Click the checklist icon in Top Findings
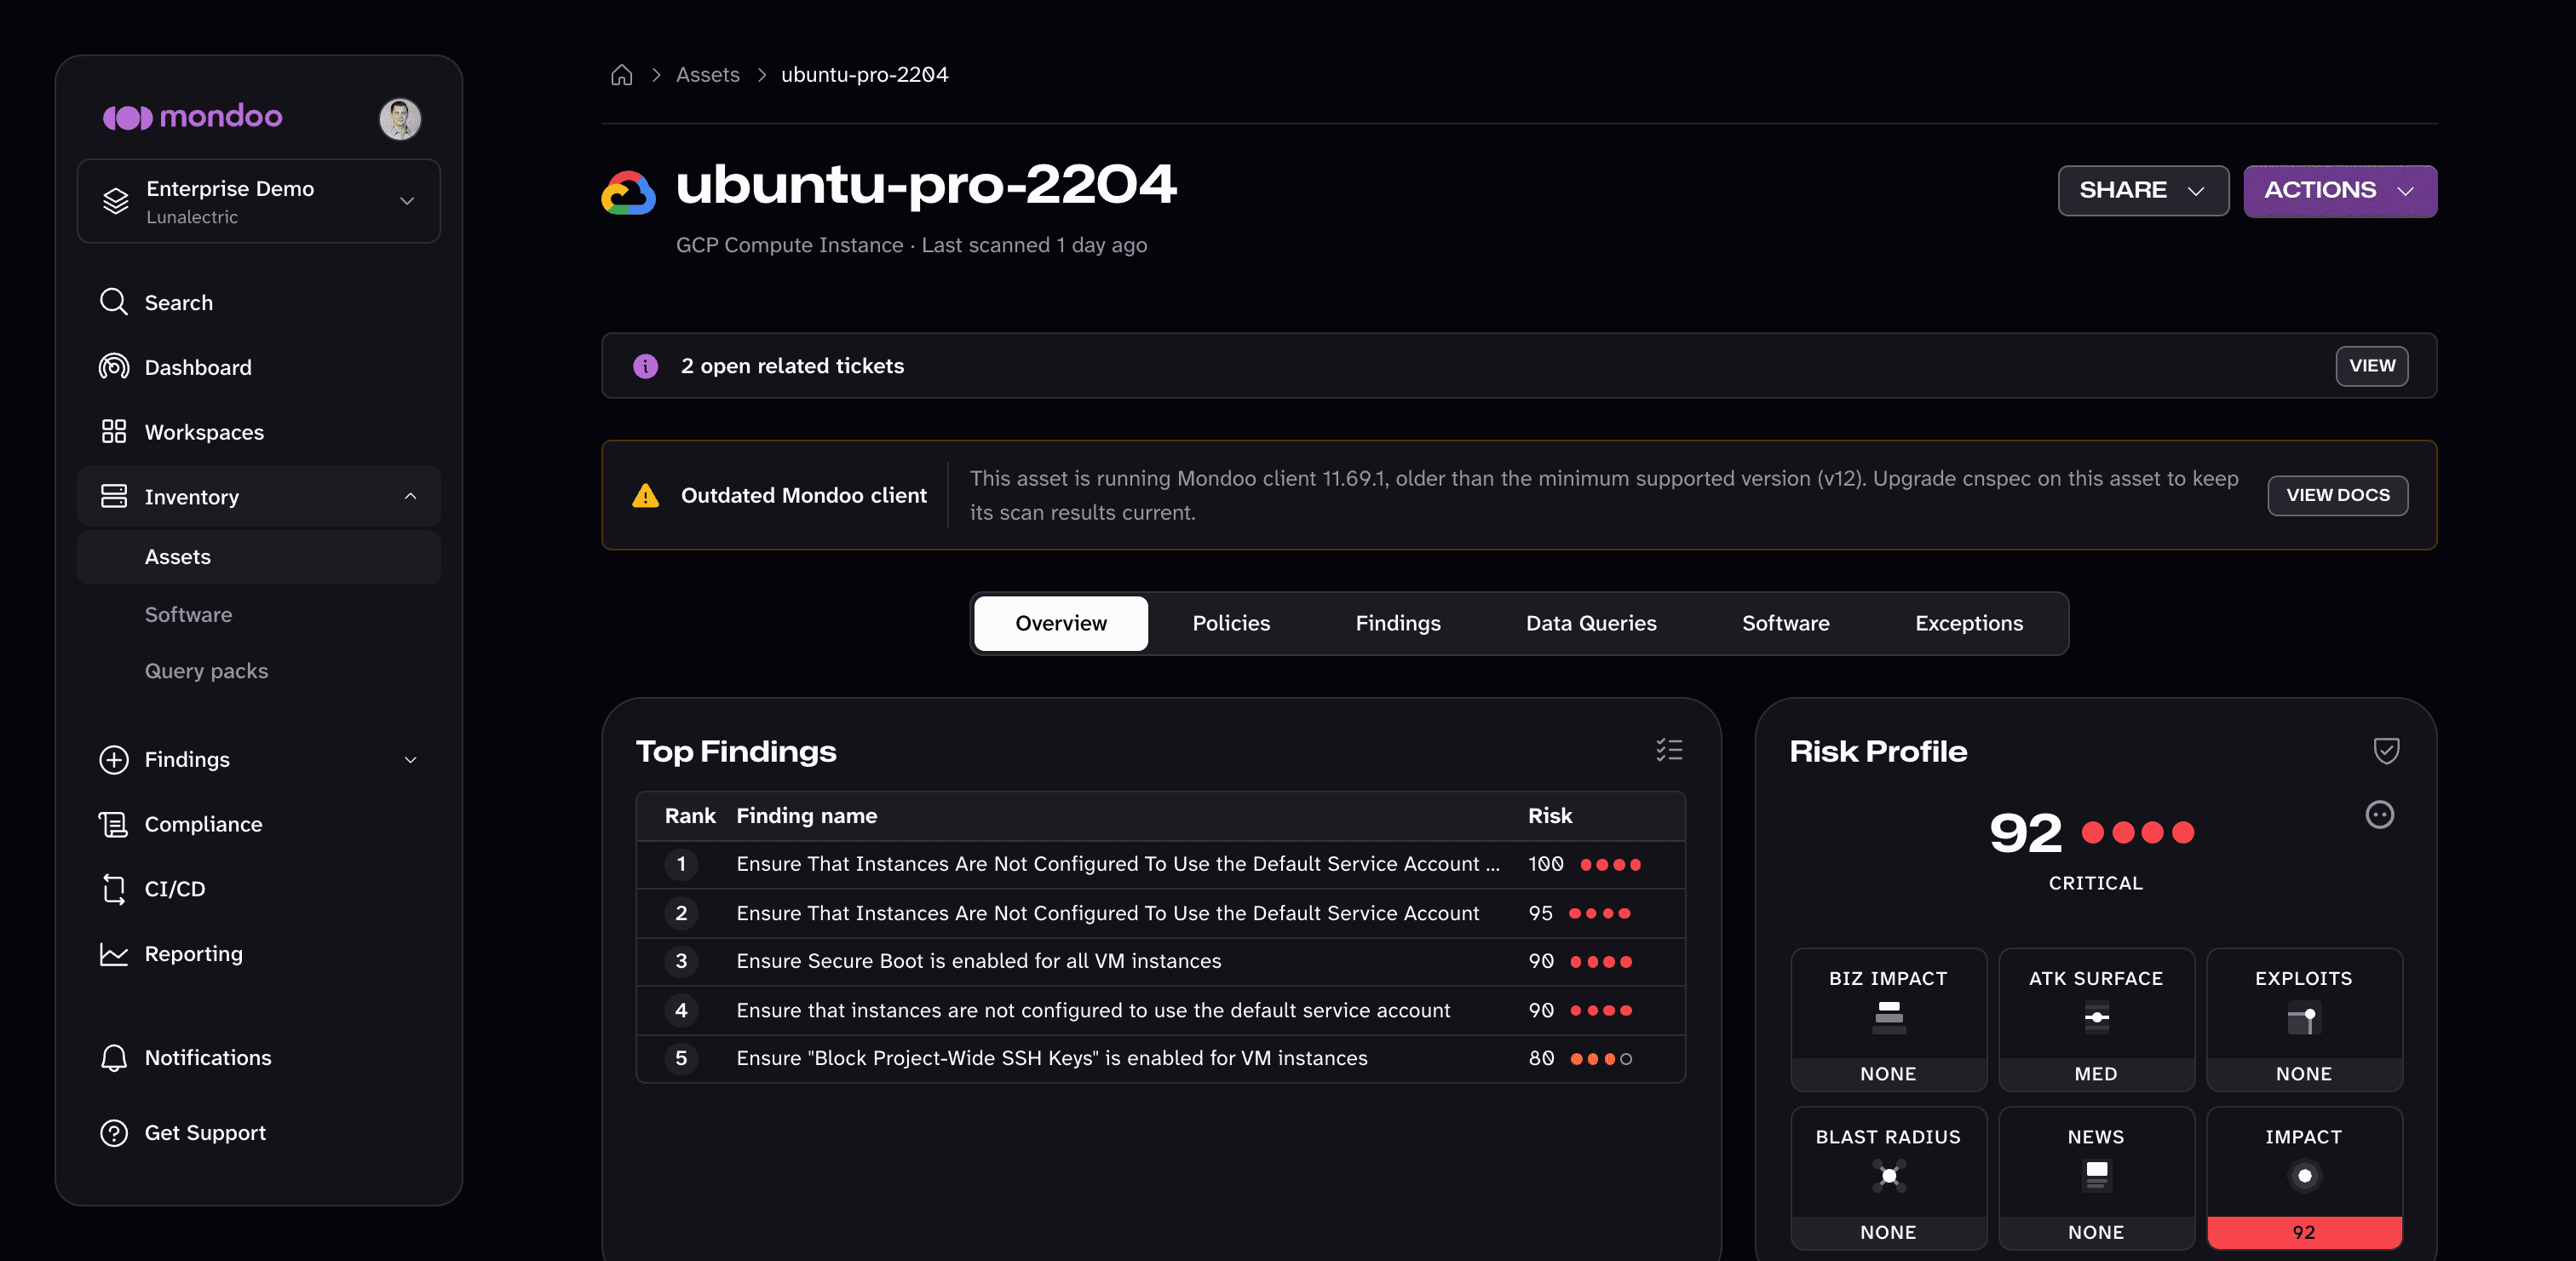Screen dimensions: 2576x1261 pos(1669,750)
